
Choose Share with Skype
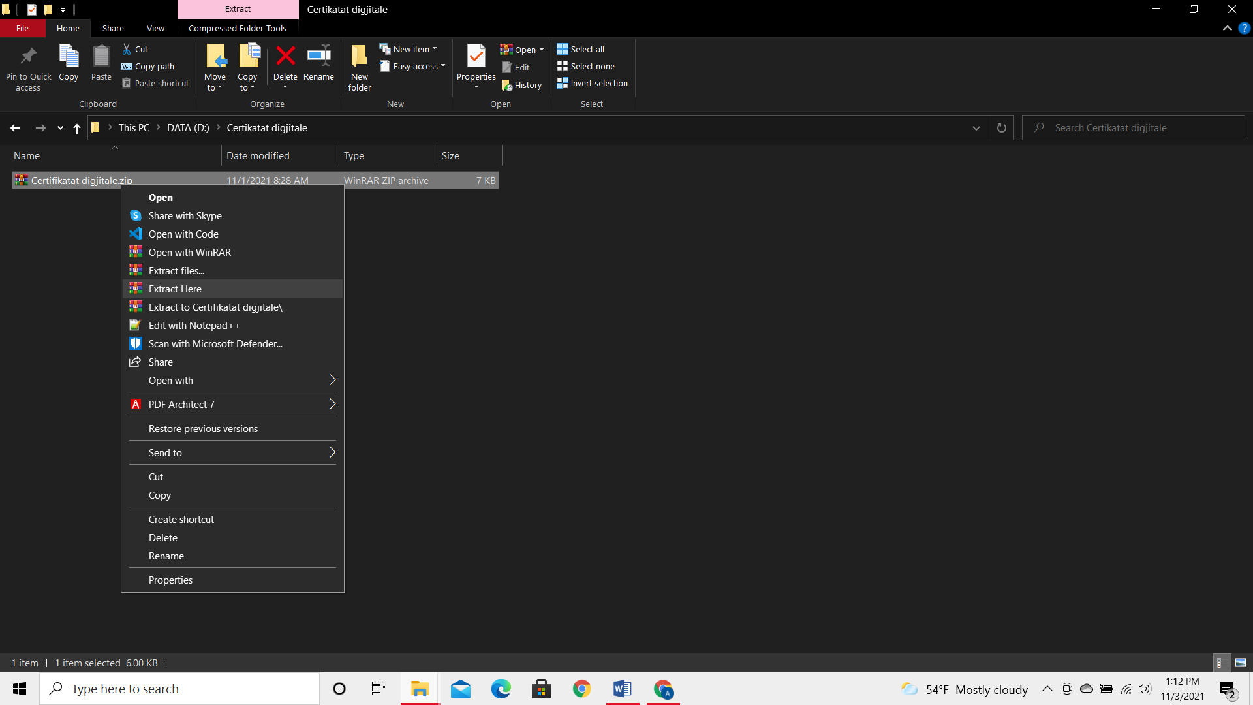pyautogui.click(x=232, y=215)
